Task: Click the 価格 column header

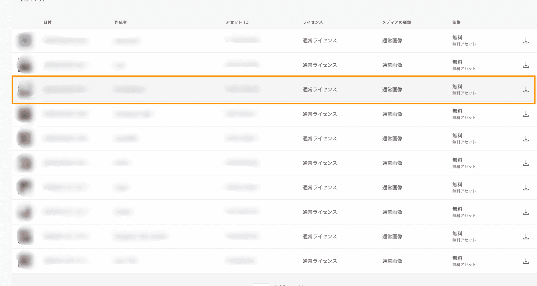Action: point(456,22)
